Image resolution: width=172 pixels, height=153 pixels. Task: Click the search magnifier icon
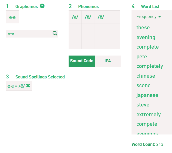tap(55, 33)
